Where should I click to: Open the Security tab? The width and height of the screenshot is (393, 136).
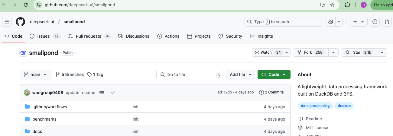coord(230,36)
